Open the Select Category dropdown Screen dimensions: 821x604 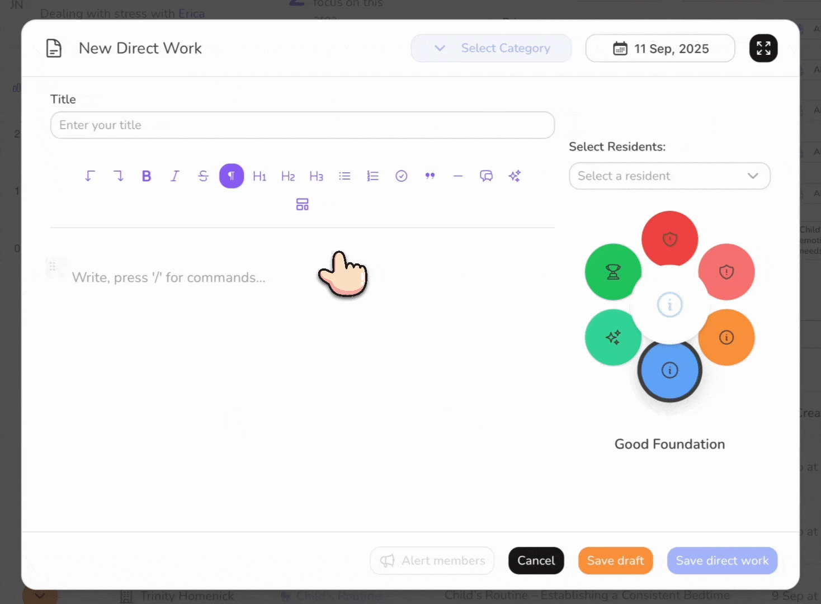491,48
